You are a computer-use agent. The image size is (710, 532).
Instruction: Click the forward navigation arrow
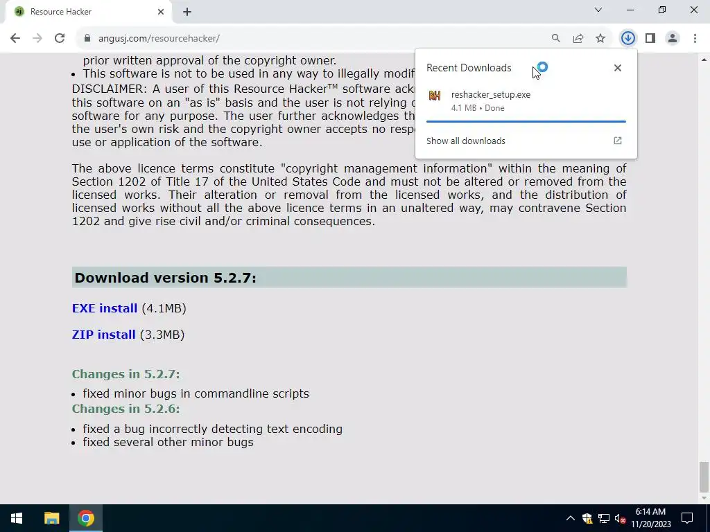(x=37, y=39)
